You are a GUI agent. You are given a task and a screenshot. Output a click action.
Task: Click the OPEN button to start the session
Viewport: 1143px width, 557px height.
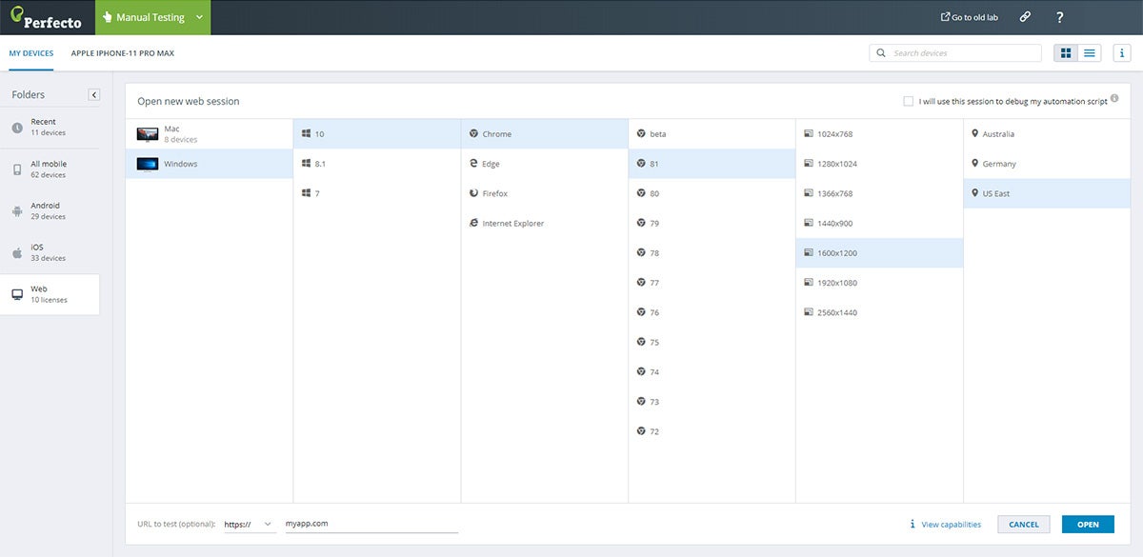click(1087, 524)
